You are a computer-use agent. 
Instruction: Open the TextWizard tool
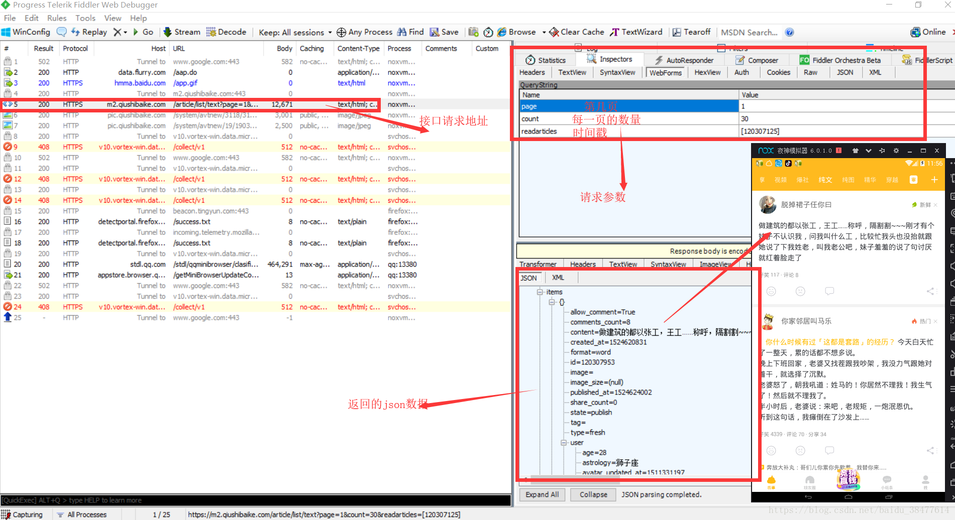pos(636,32)
